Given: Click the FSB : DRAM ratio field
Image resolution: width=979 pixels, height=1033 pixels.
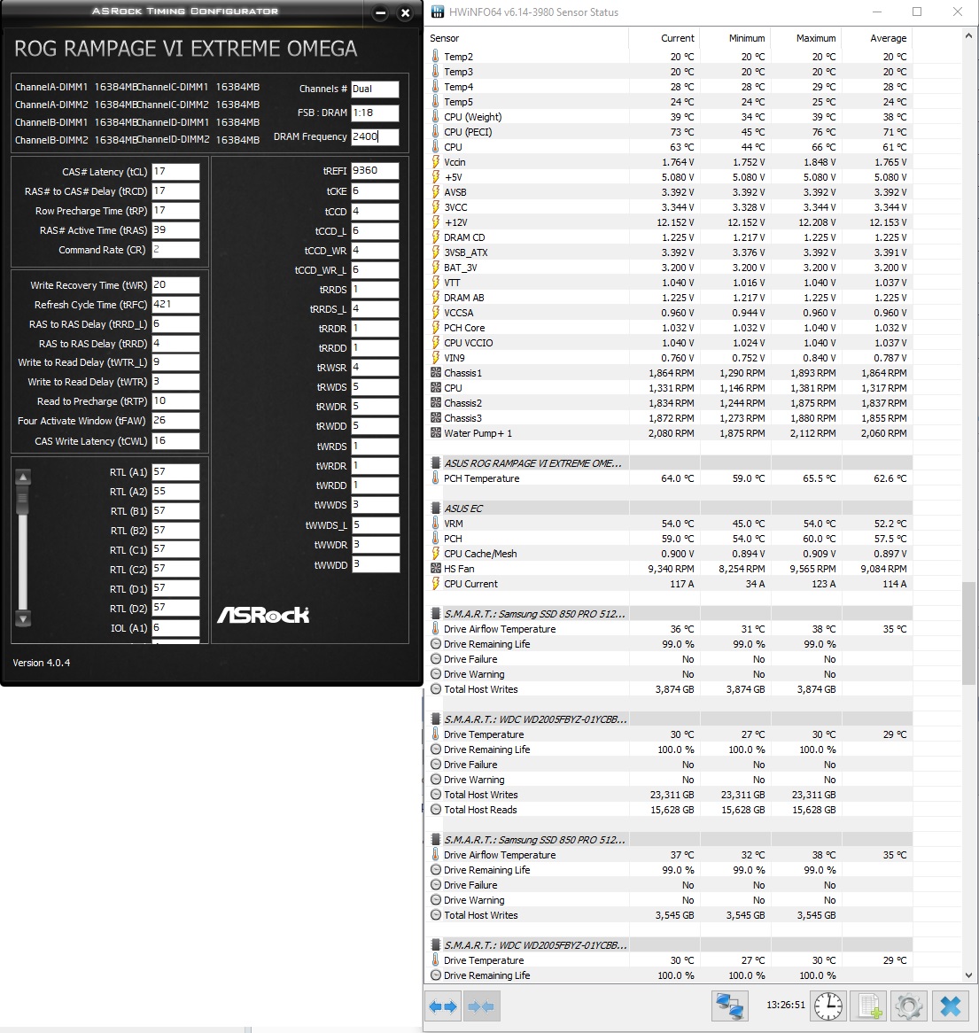Looking at the screenshot, I should tap(375, 113).
